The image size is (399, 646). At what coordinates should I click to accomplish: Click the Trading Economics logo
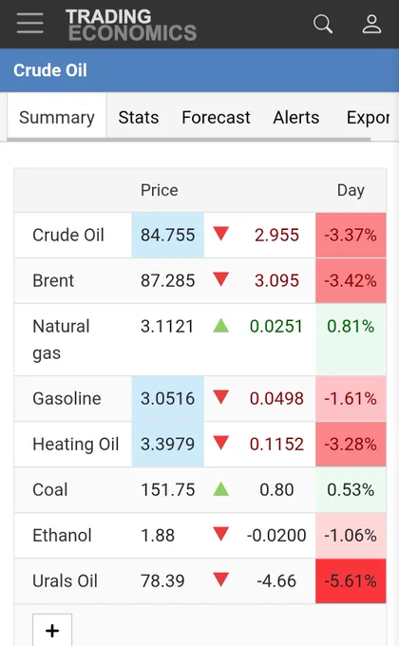[131, 25]
